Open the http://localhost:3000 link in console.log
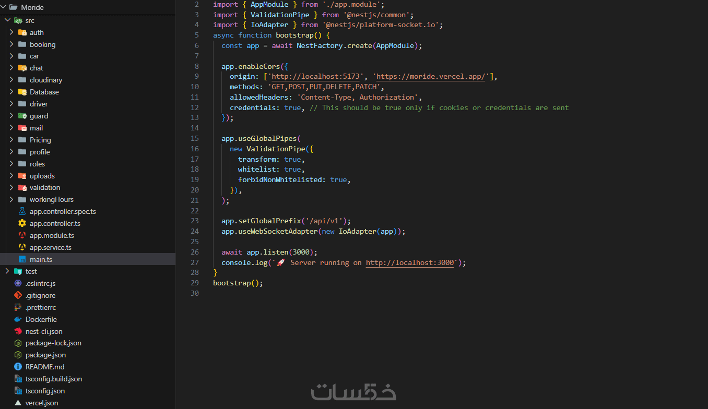The height and width of the screenshot is (409, 708). [x=410, y=262]
